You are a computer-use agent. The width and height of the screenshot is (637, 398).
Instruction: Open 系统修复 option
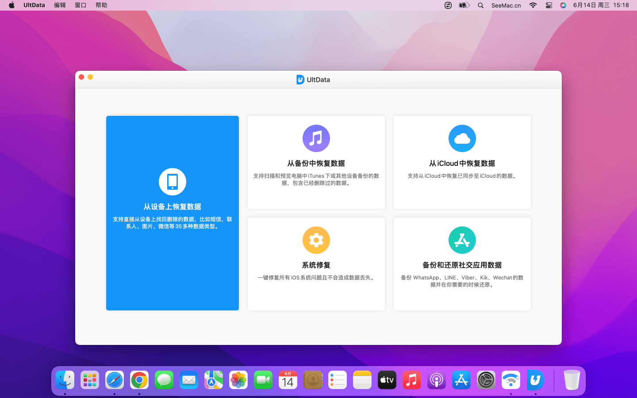pos(316,265)
